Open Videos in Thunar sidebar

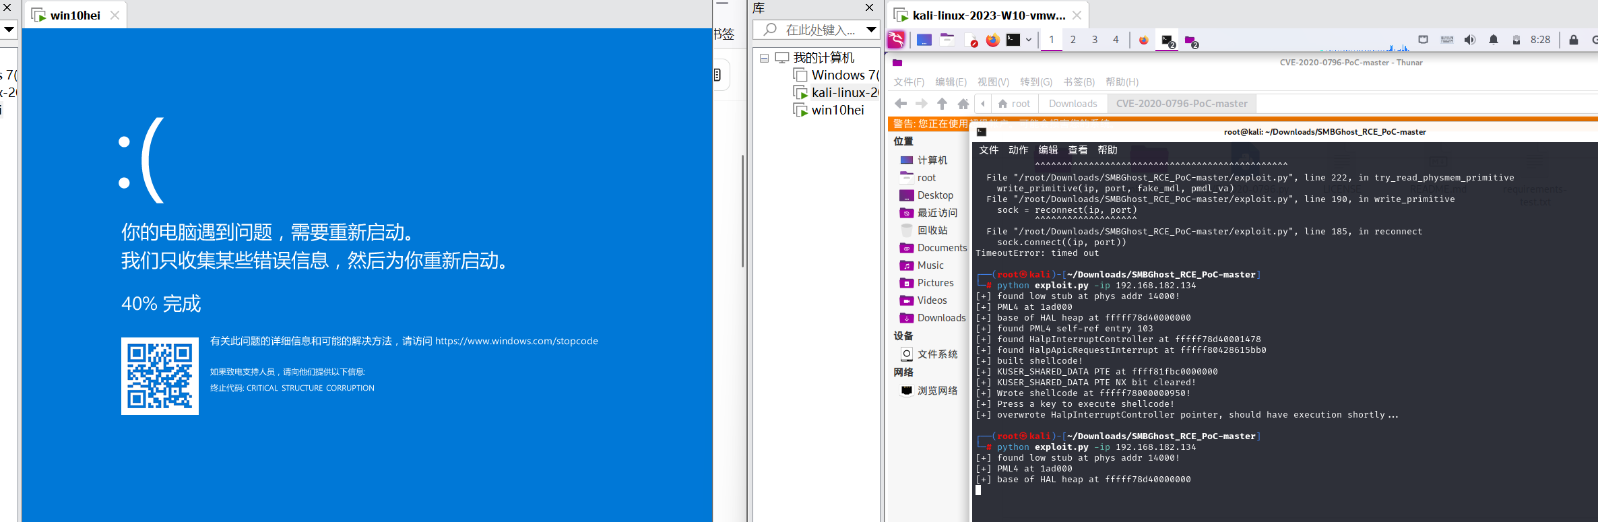932,300
